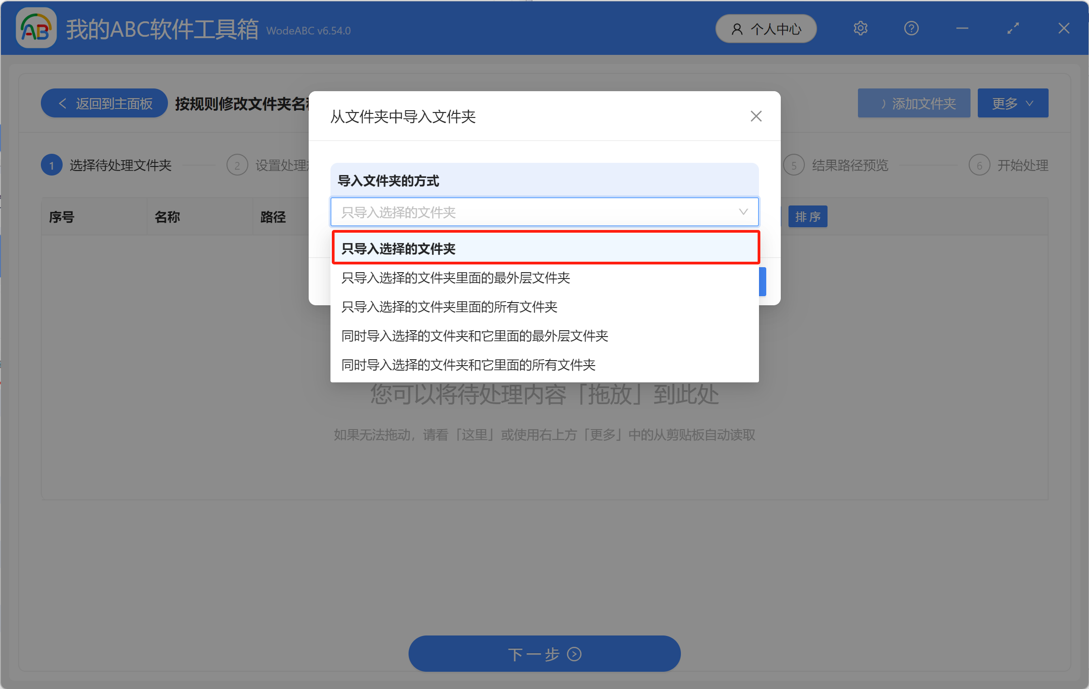Image resolution: width=1089 pixels, height=689 pixels.
Task: Select the 只导入选择的文件夹 option
Action: pos(544,248)
